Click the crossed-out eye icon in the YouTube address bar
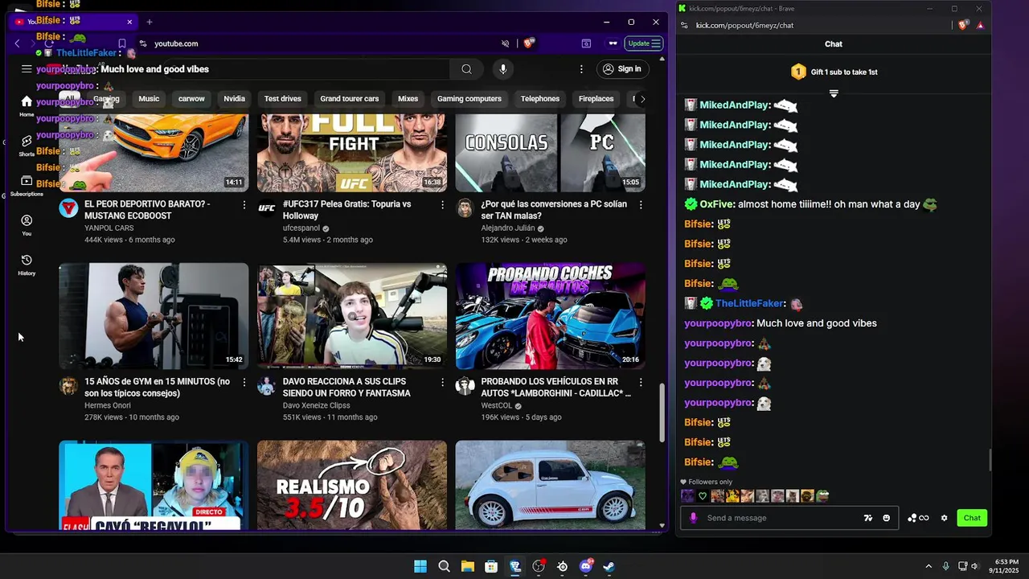 click(506, 43)
